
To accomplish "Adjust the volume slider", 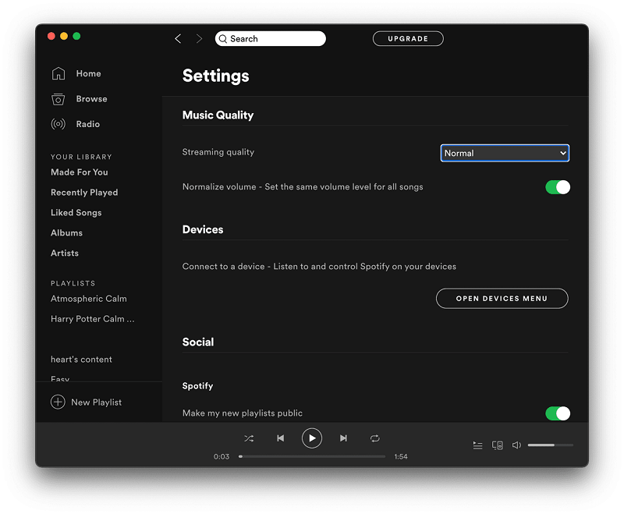I will [550, 445].
